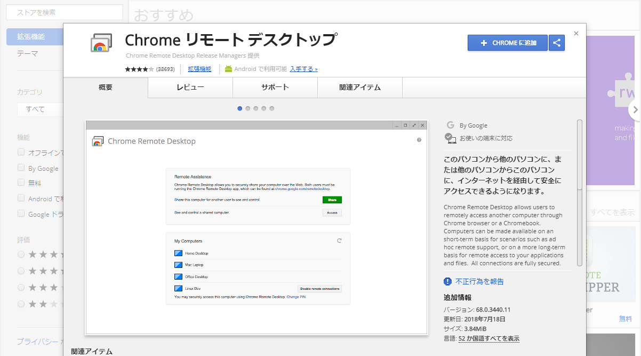Click the 無料 label in the background store page

[625, 319]
